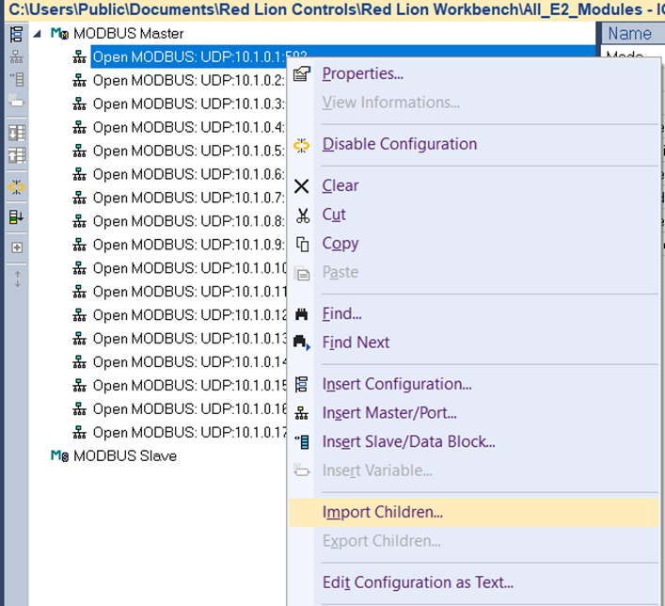Select Open MODBUS UDP:10.1.0.14 entry
The height and width of the screenshot is (606, 665).
(189, 362)
